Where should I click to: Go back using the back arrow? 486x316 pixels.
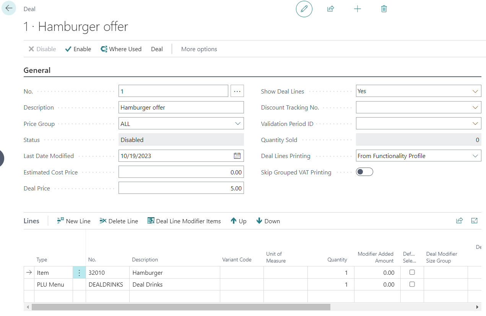(9, 8)
